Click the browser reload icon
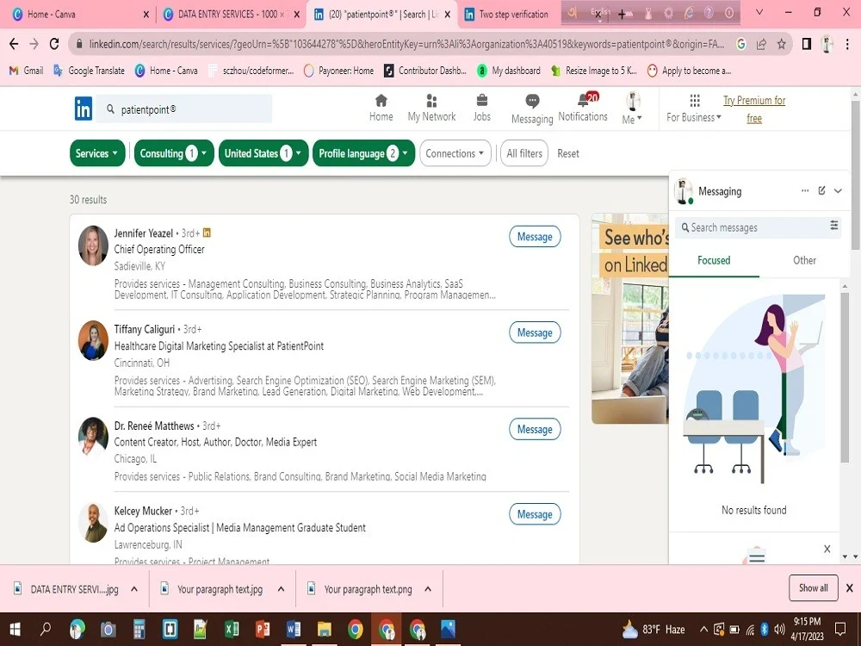861x646 pixels. (x=54, y=44)
